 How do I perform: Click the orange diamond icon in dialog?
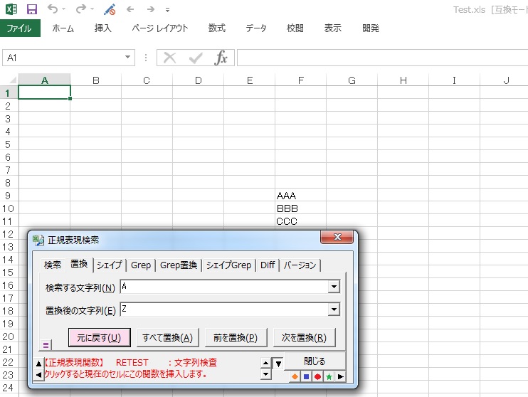coord(295,376)
